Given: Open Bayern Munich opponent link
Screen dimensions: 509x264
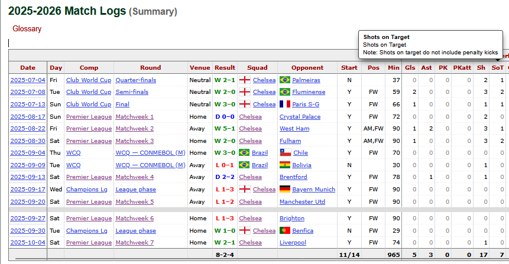Looking at the screenshot, I should click(x=313, y=190).
